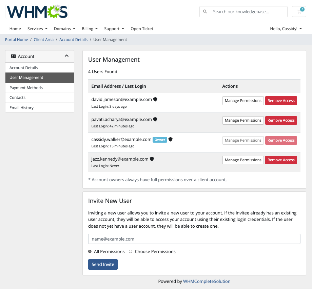This screenshot has height=289, width=312.
Task: Open the shopping cart icon
Action: pyautogui.click(x=299, y=12)
